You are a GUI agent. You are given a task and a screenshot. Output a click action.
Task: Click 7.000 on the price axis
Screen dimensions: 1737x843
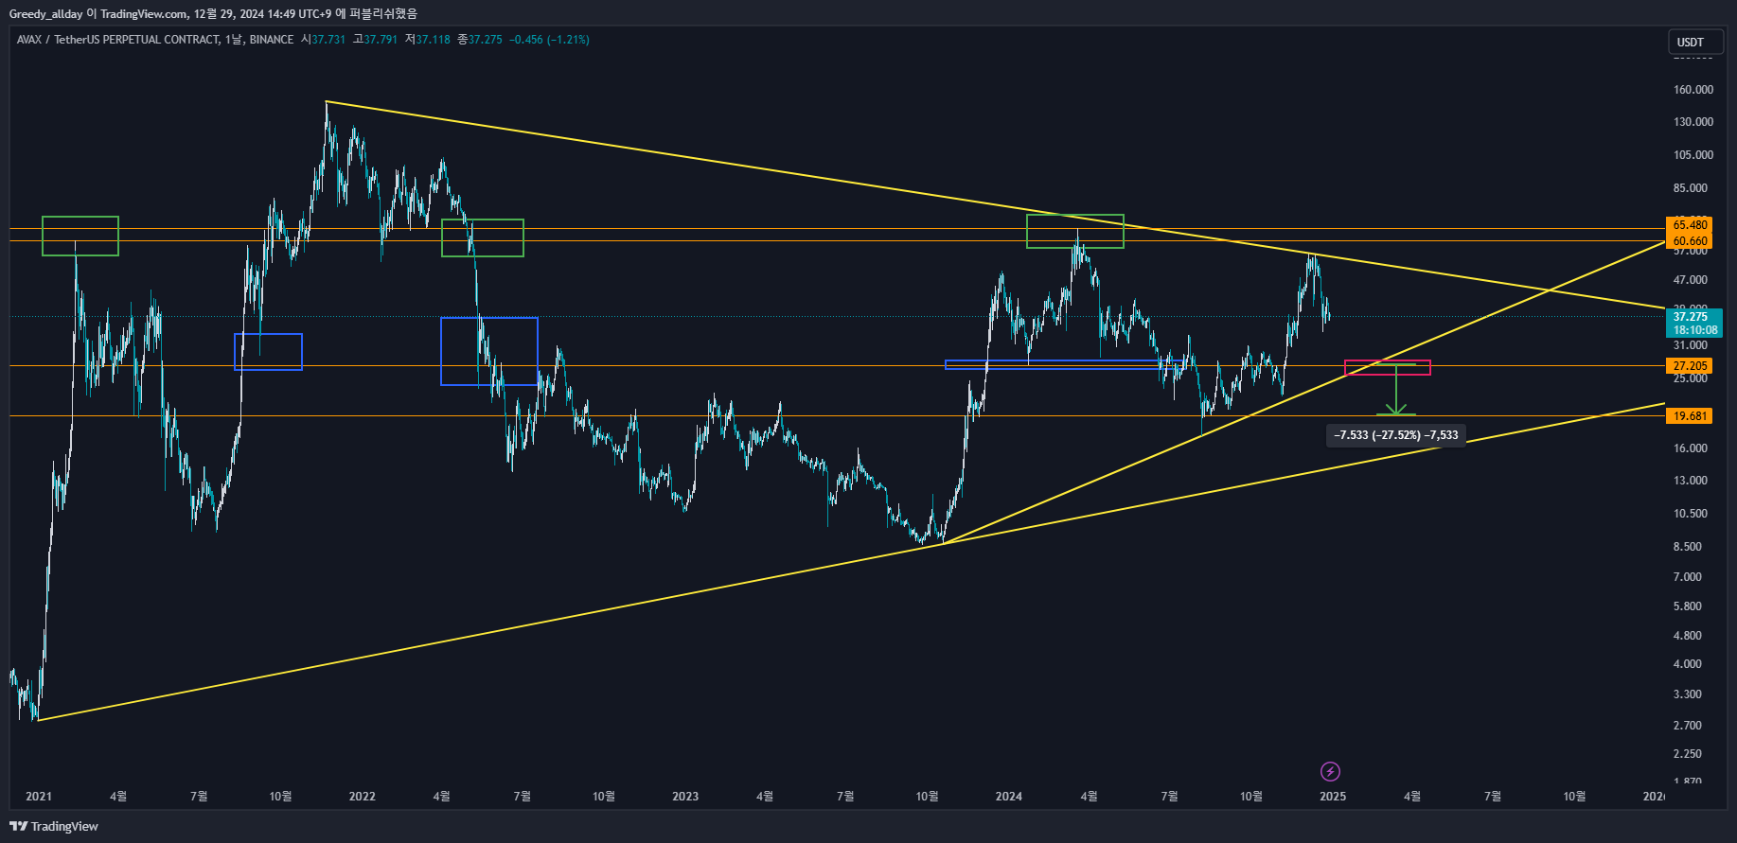[1688, 577]
